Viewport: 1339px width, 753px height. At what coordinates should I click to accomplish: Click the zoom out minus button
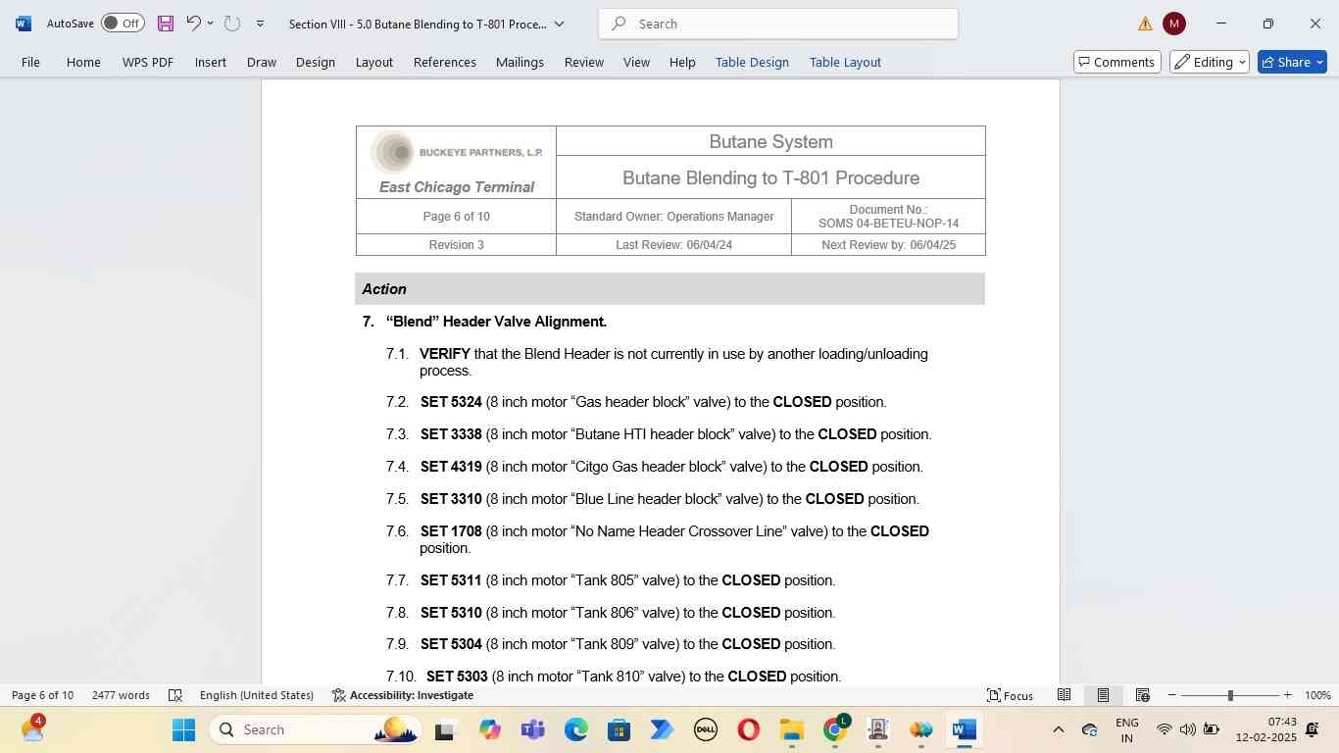(1171, 695)
